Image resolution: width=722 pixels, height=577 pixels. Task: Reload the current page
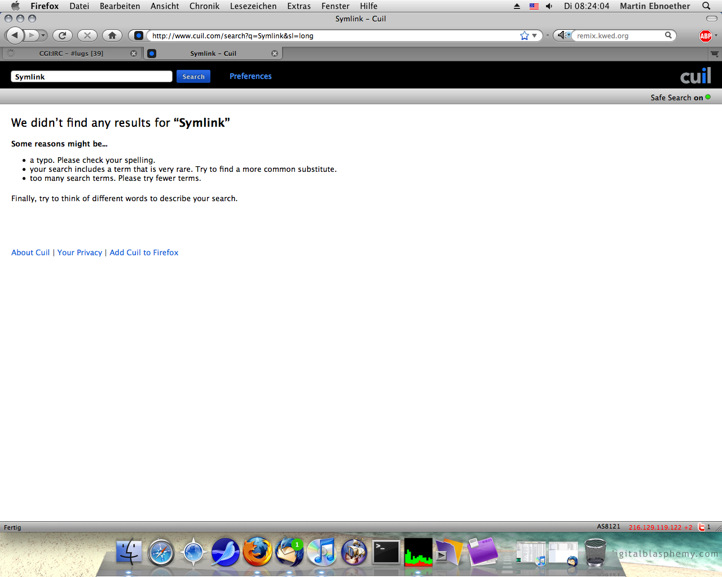tap(63, 35)
